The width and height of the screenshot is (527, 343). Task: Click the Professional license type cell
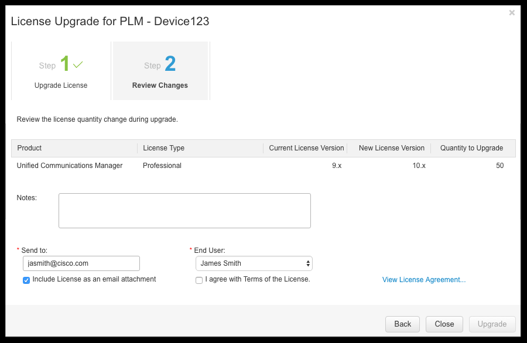(162, 166)
